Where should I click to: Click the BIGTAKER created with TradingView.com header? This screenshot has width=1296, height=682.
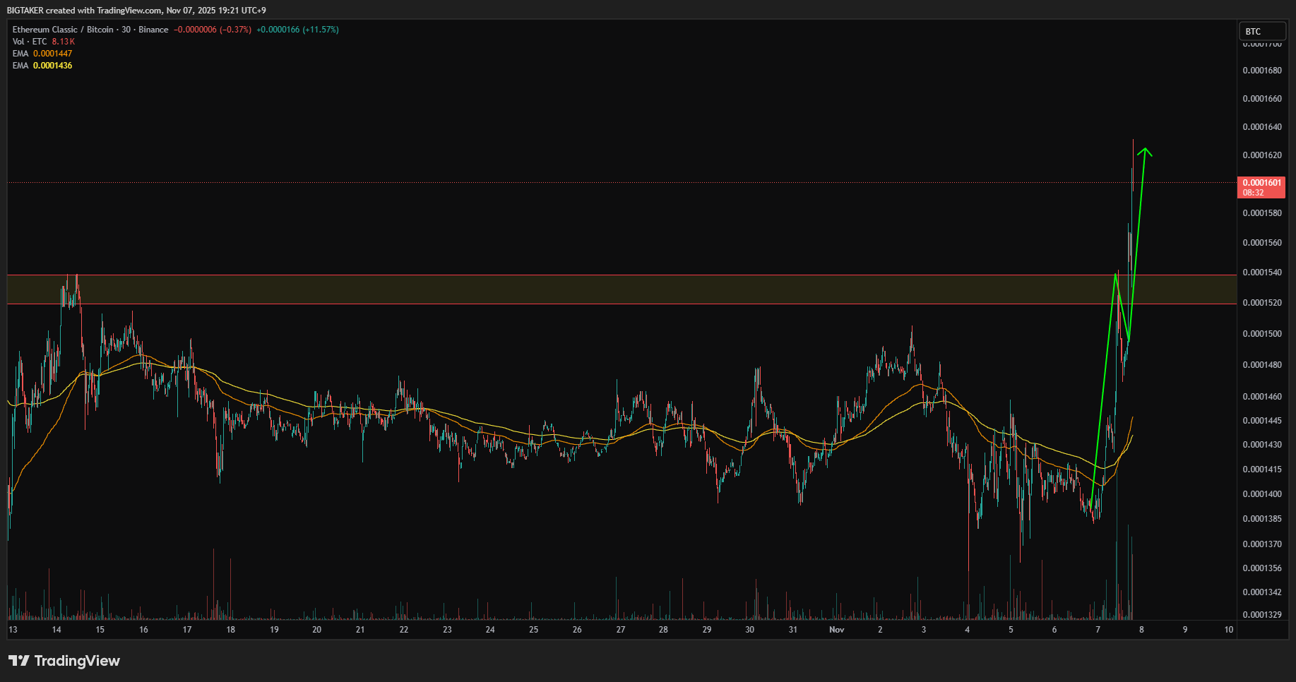pyautogui.click(x=136, y=11)
